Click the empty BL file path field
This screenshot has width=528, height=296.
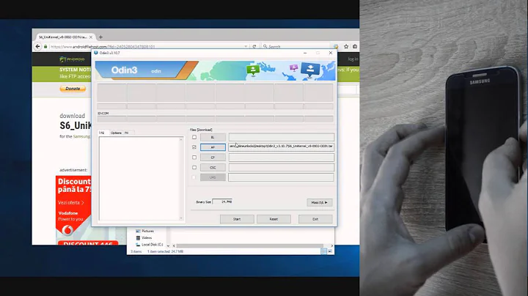pos(281,137)
